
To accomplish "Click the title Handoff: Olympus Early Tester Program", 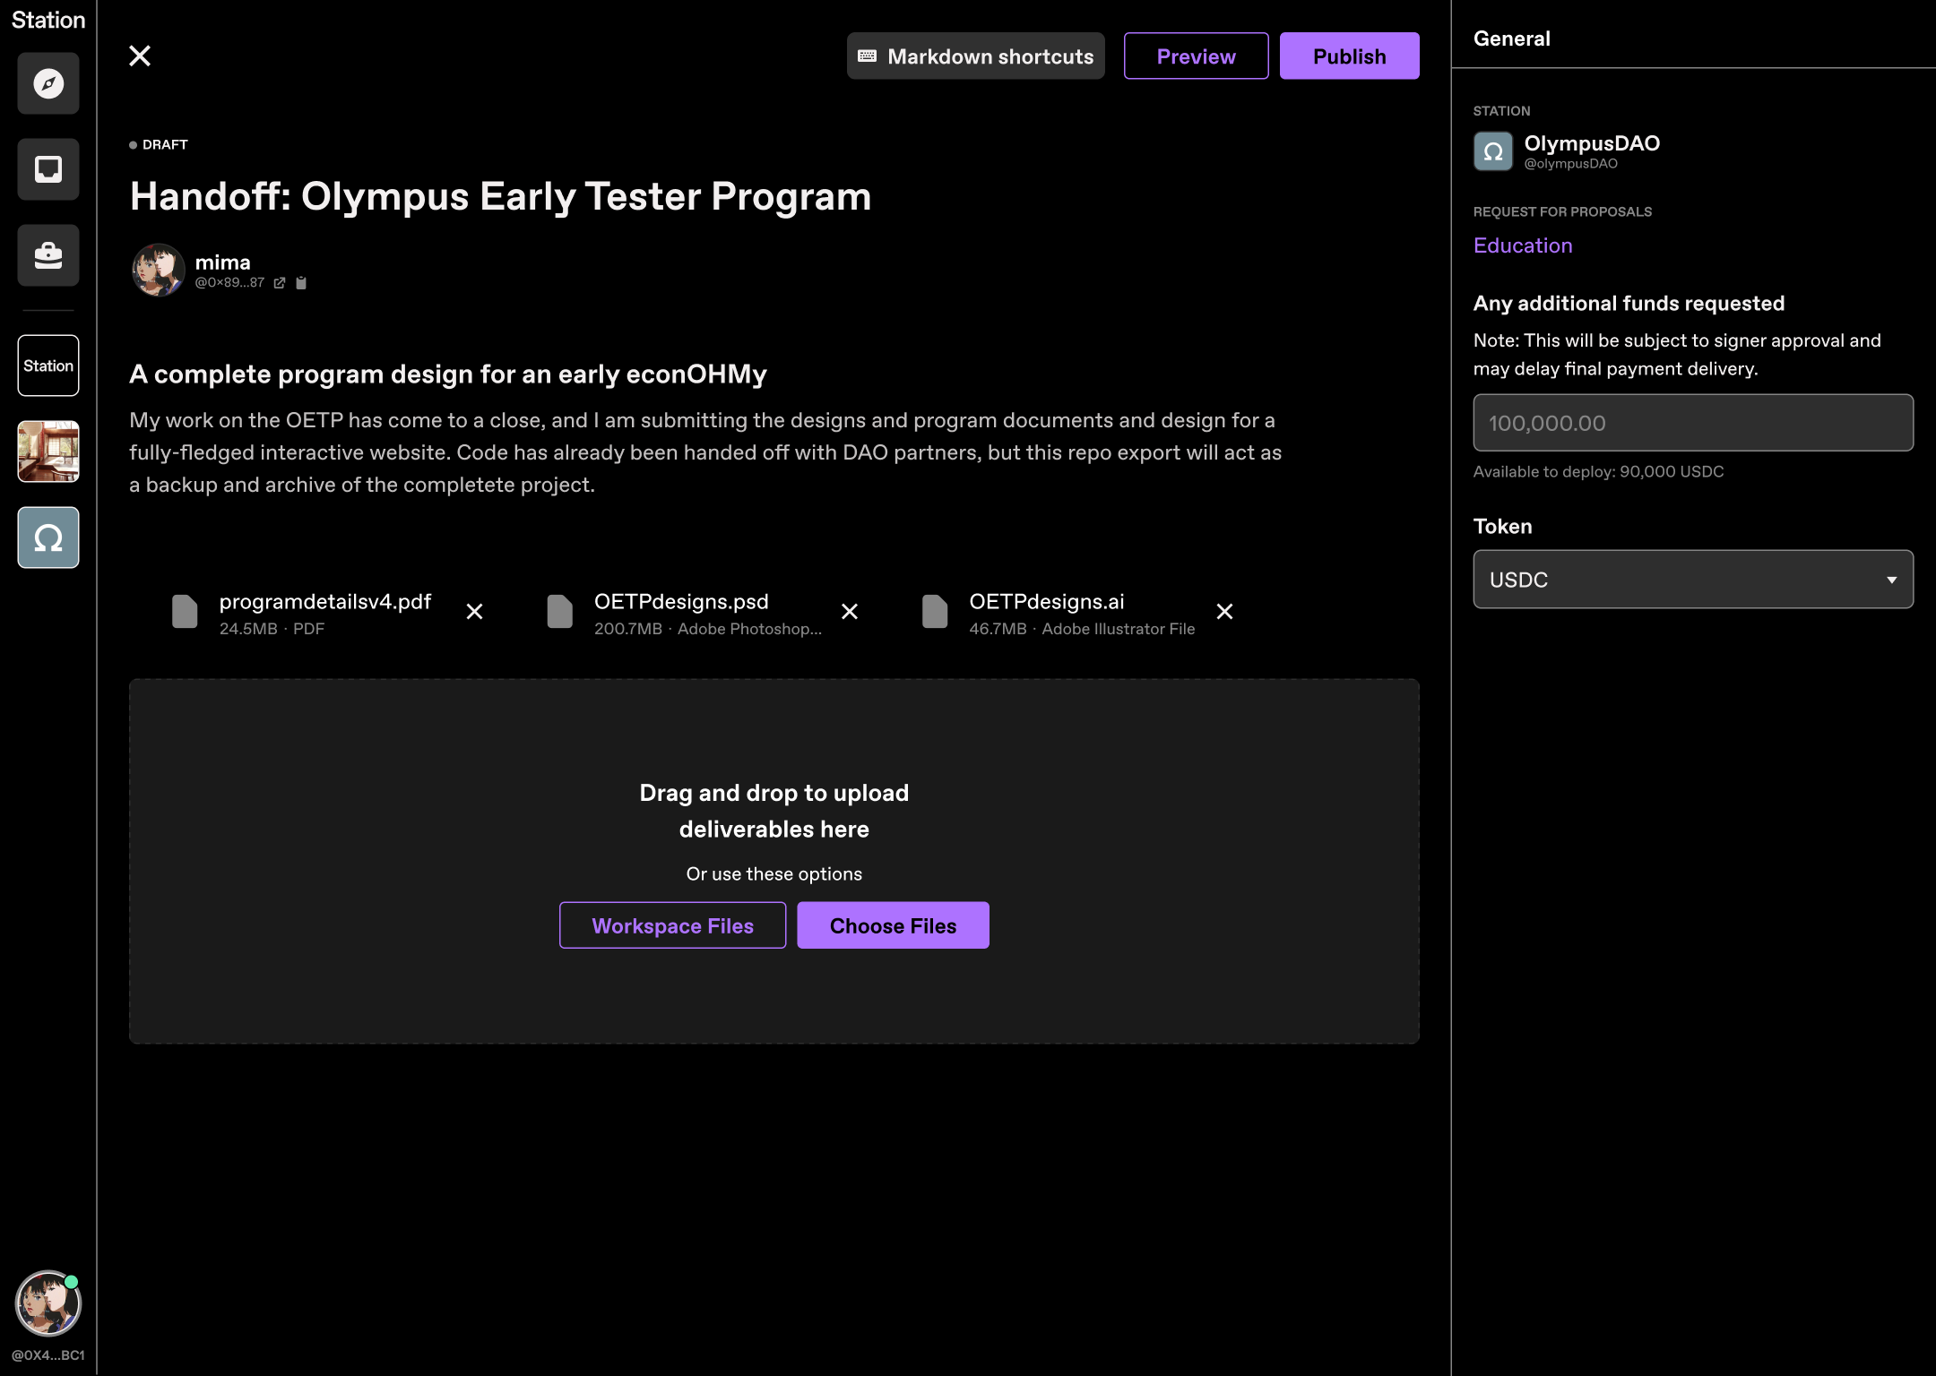I will (500, 196).
